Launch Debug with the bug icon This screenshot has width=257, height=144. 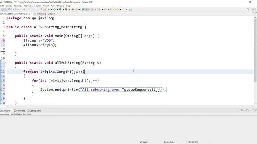(x=49, y=10)
